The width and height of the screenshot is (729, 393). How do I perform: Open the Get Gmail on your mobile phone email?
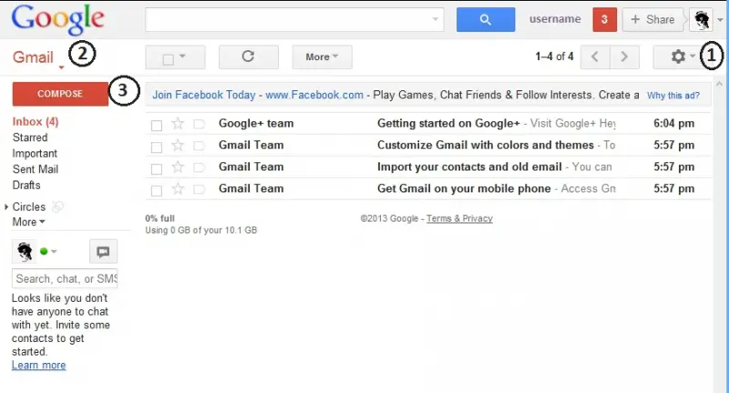click(x=428, y=189)
